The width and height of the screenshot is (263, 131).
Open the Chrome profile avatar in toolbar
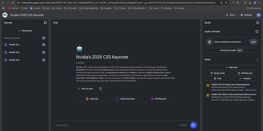click(x=255, y=3)
